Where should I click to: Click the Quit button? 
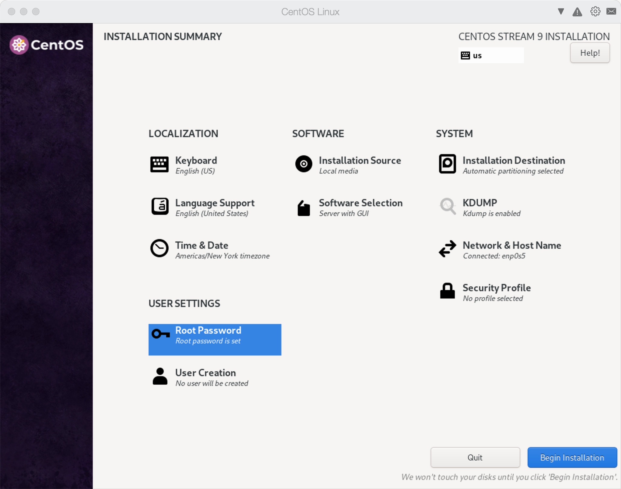click(475, 457)
